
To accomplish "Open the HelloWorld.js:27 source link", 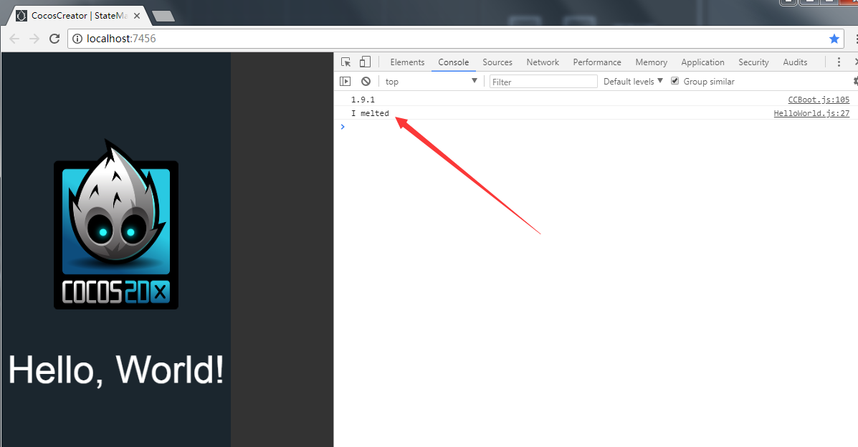I will pyautogui.click(x=811, y=113).
